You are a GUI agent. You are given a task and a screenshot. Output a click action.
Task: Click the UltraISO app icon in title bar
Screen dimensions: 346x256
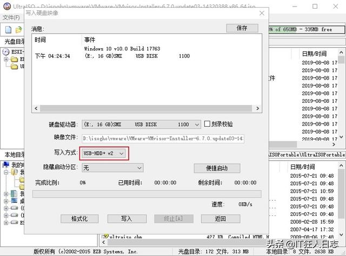click(x=7, y=6)
